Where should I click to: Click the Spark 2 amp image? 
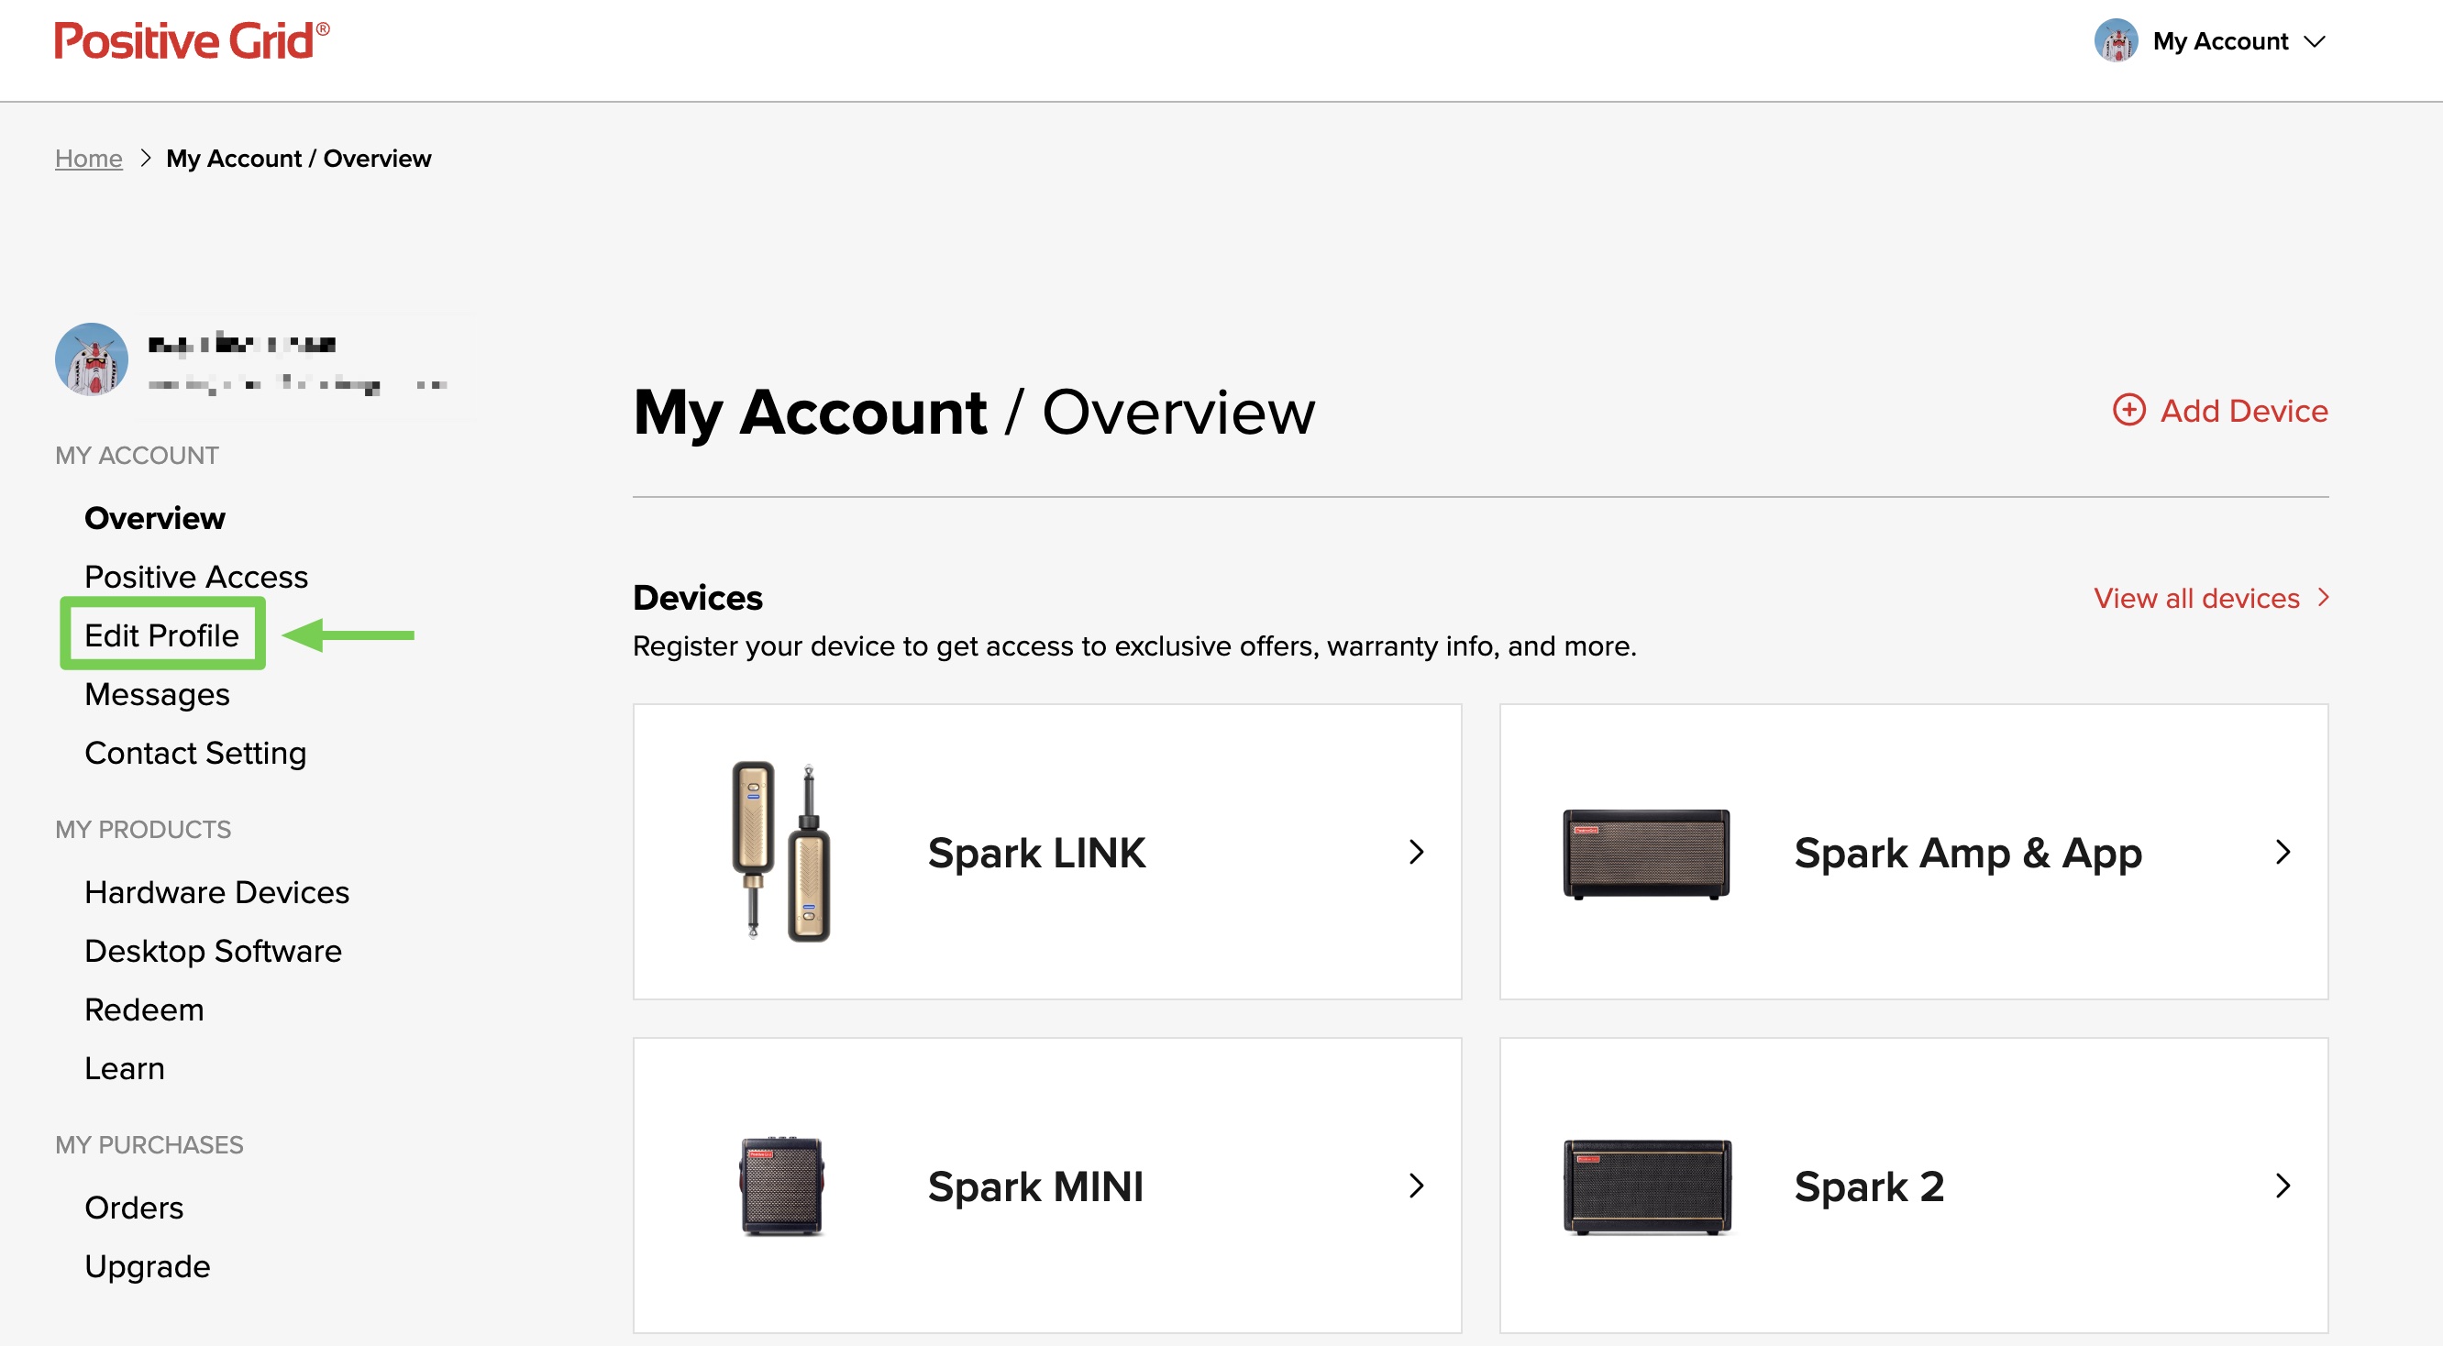pyautogui.click(x=1647, y=1186)
